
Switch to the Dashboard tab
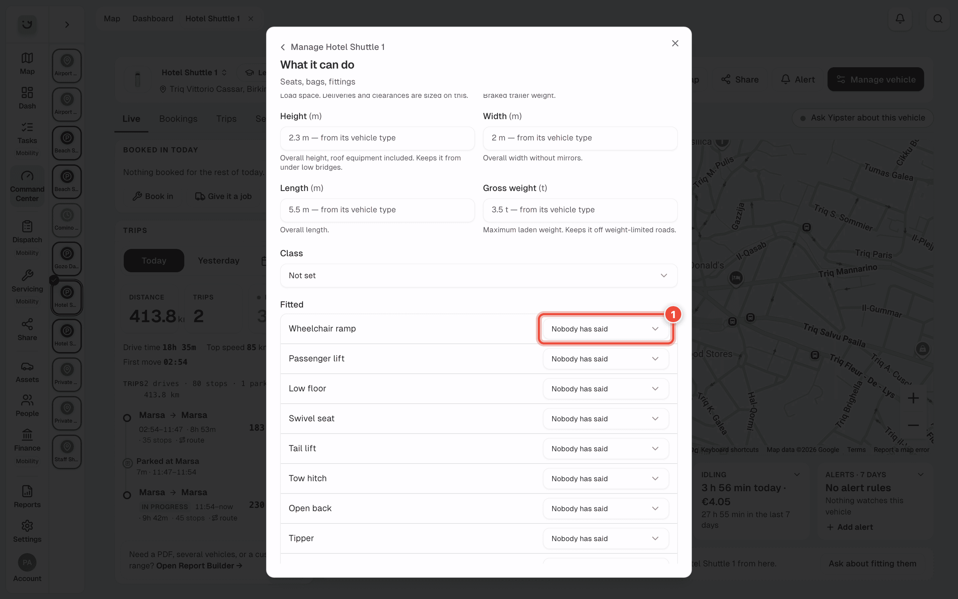[153, 19]
